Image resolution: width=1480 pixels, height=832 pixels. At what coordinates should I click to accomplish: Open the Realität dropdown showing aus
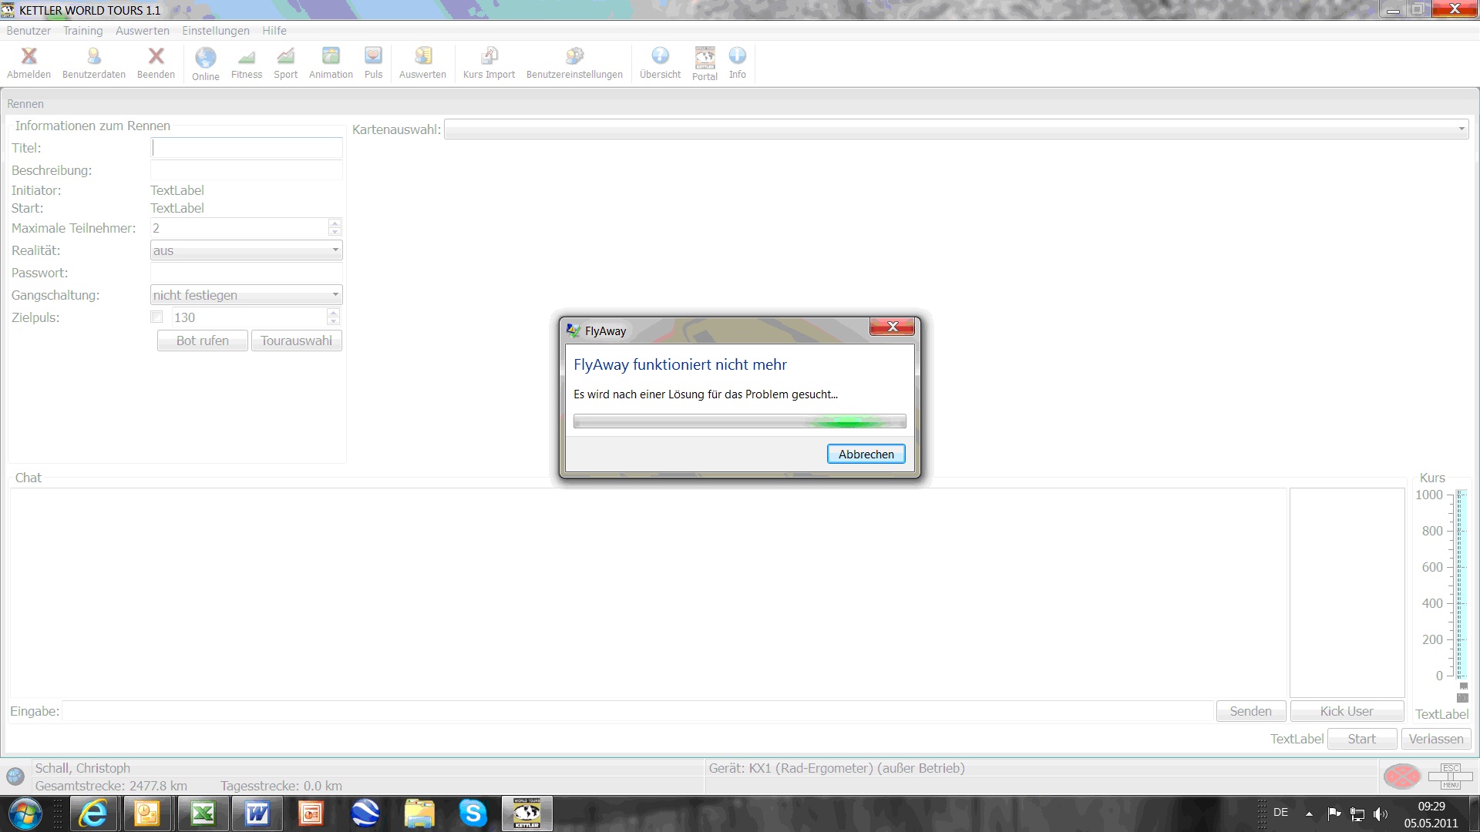[246, 250]
